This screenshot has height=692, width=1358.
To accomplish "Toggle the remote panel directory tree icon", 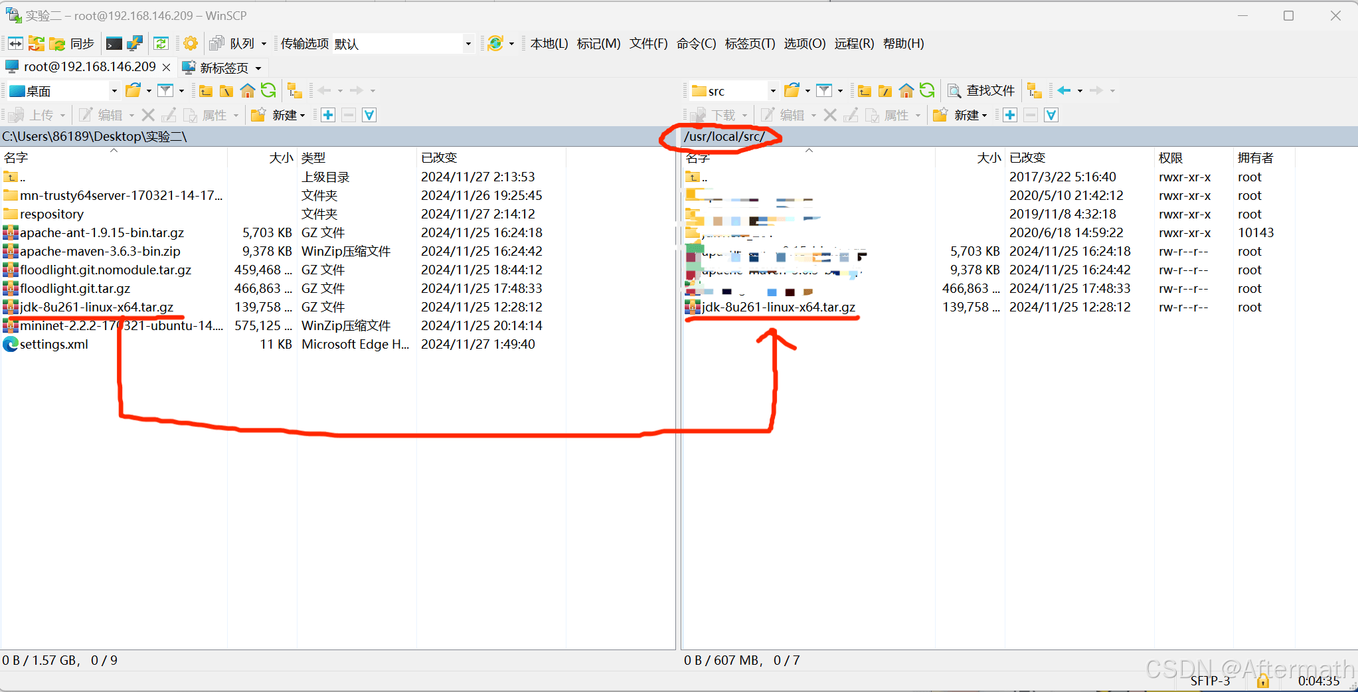I will [1035, 90].
